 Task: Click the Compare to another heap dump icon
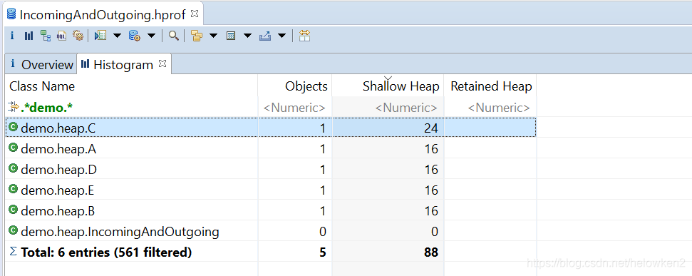[x=304, y=36]
